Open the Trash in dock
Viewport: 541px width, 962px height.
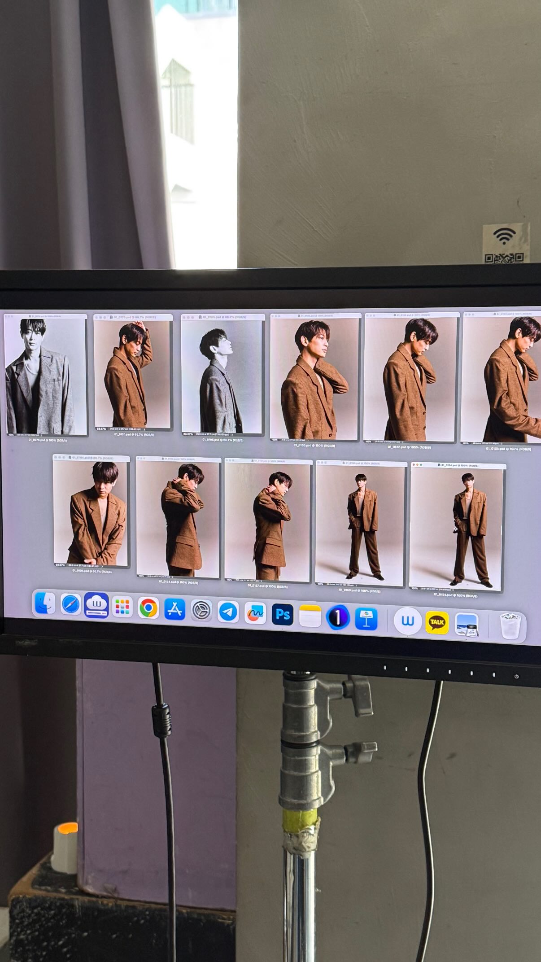point(510,626)
